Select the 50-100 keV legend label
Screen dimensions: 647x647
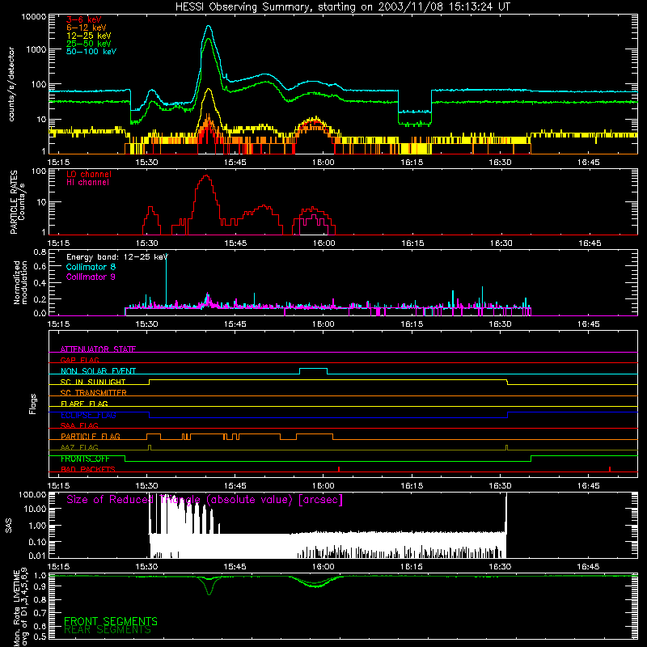(91, 51)
